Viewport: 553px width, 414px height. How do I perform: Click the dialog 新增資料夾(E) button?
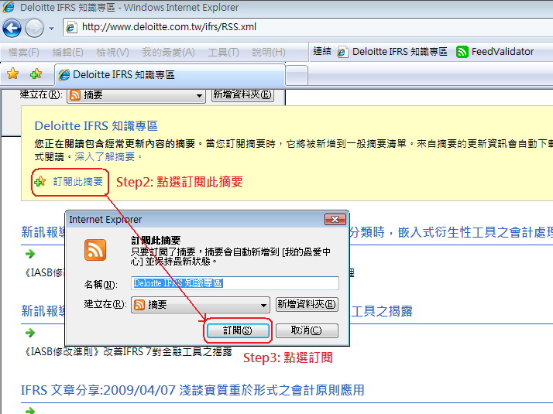coord(307,304)
